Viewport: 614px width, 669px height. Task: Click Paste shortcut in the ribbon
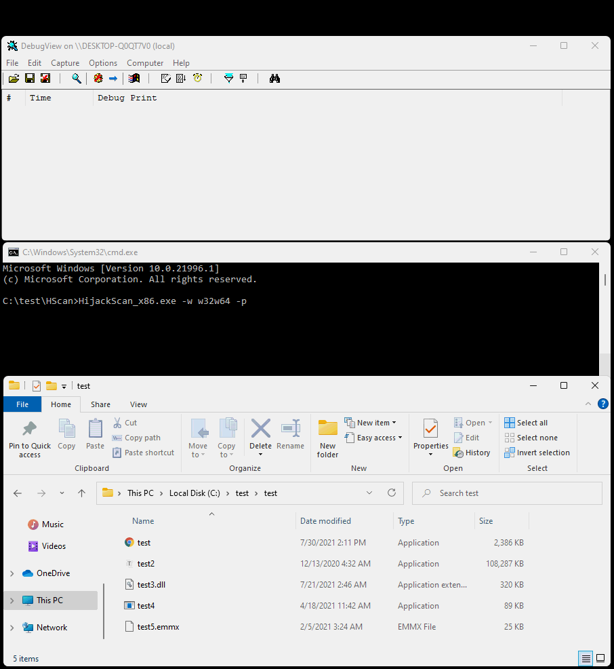point(143,453)
